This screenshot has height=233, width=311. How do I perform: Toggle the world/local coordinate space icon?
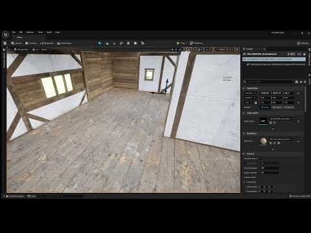click(x=189, y=49)
